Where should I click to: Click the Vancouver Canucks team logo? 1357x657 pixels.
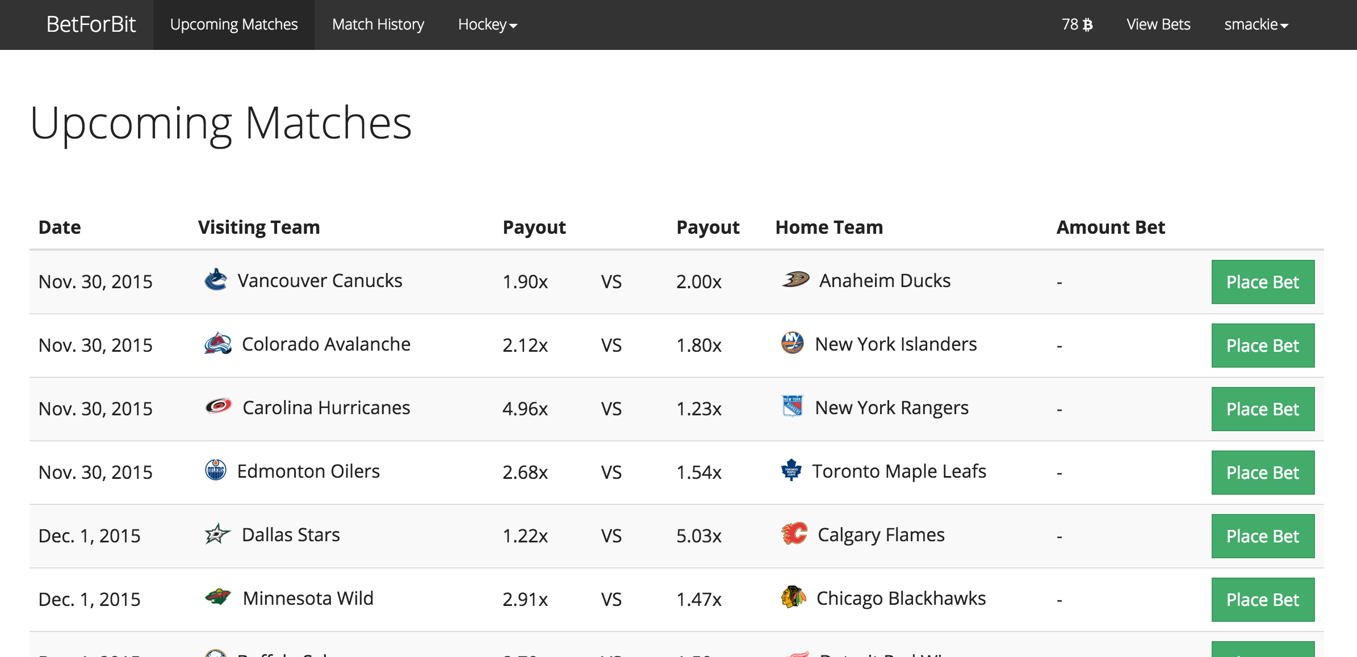(x=216, y=280)
